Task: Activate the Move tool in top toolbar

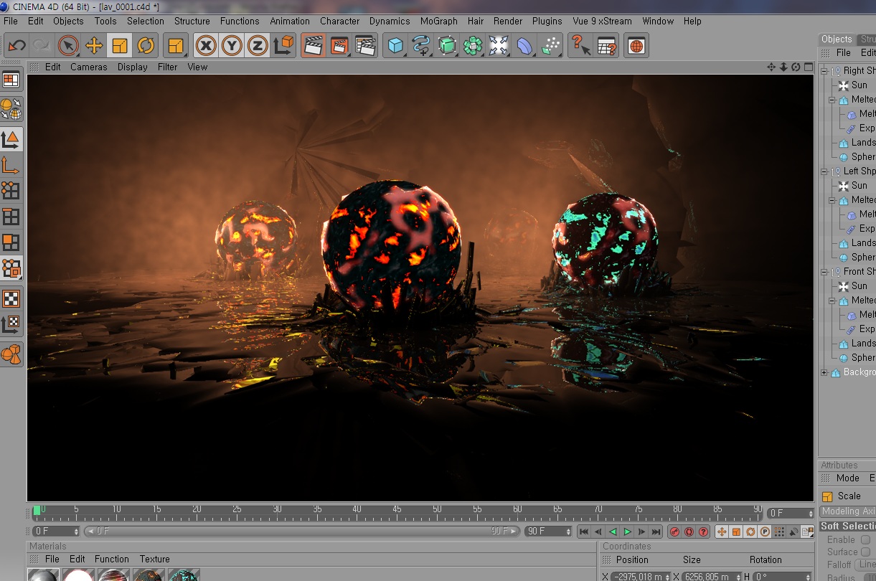Action: click(94, 46)
